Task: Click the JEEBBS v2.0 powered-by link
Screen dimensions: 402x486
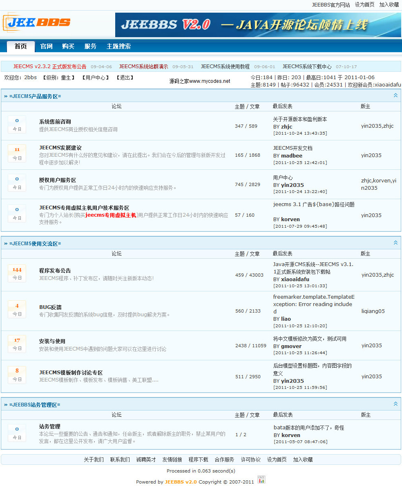Action: [181, 482]
